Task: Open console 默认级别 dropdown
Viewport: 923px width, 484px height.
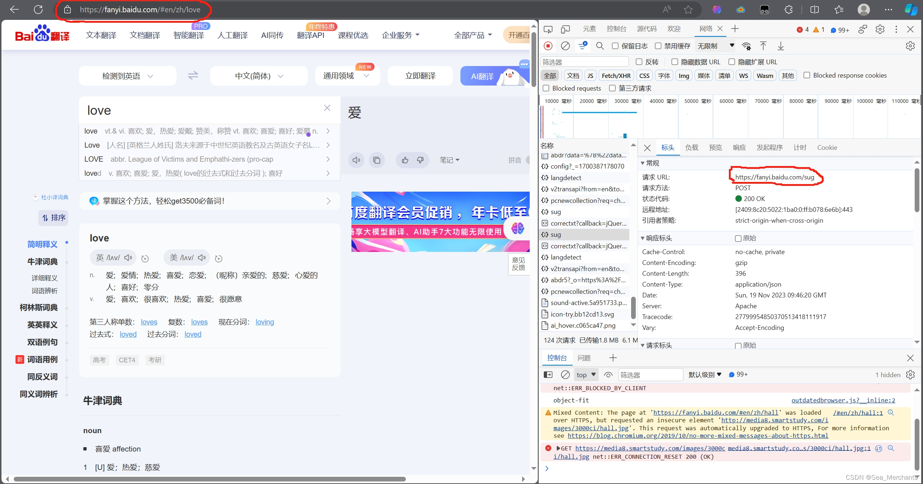Action: pos(705,375)
